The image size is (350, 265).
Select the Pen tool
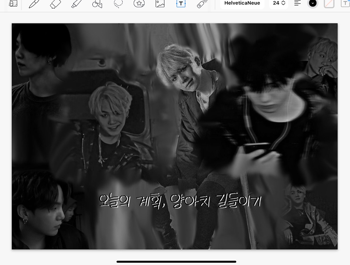coord(34,4)
